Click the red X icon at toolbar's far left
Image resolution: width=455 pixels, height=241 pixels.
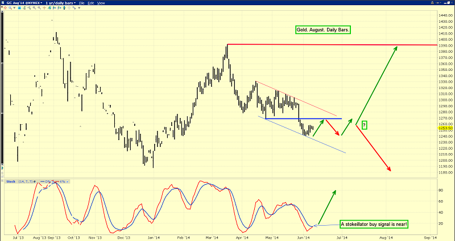pos(2,7)
